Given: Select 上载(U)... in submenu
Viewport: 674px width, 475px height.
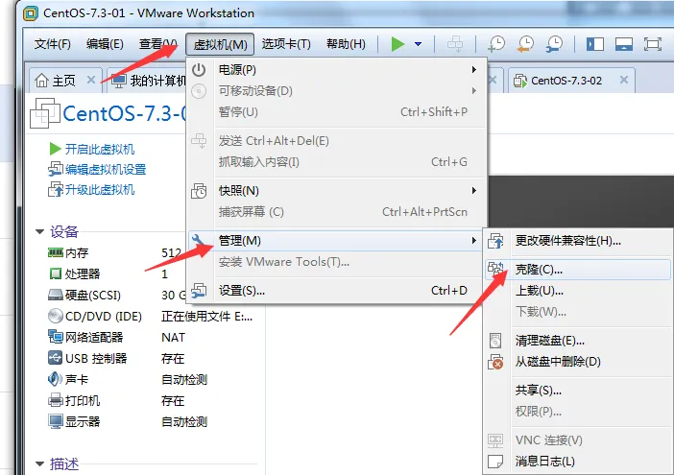Looking at the screenshot, I should coord(579,291).
